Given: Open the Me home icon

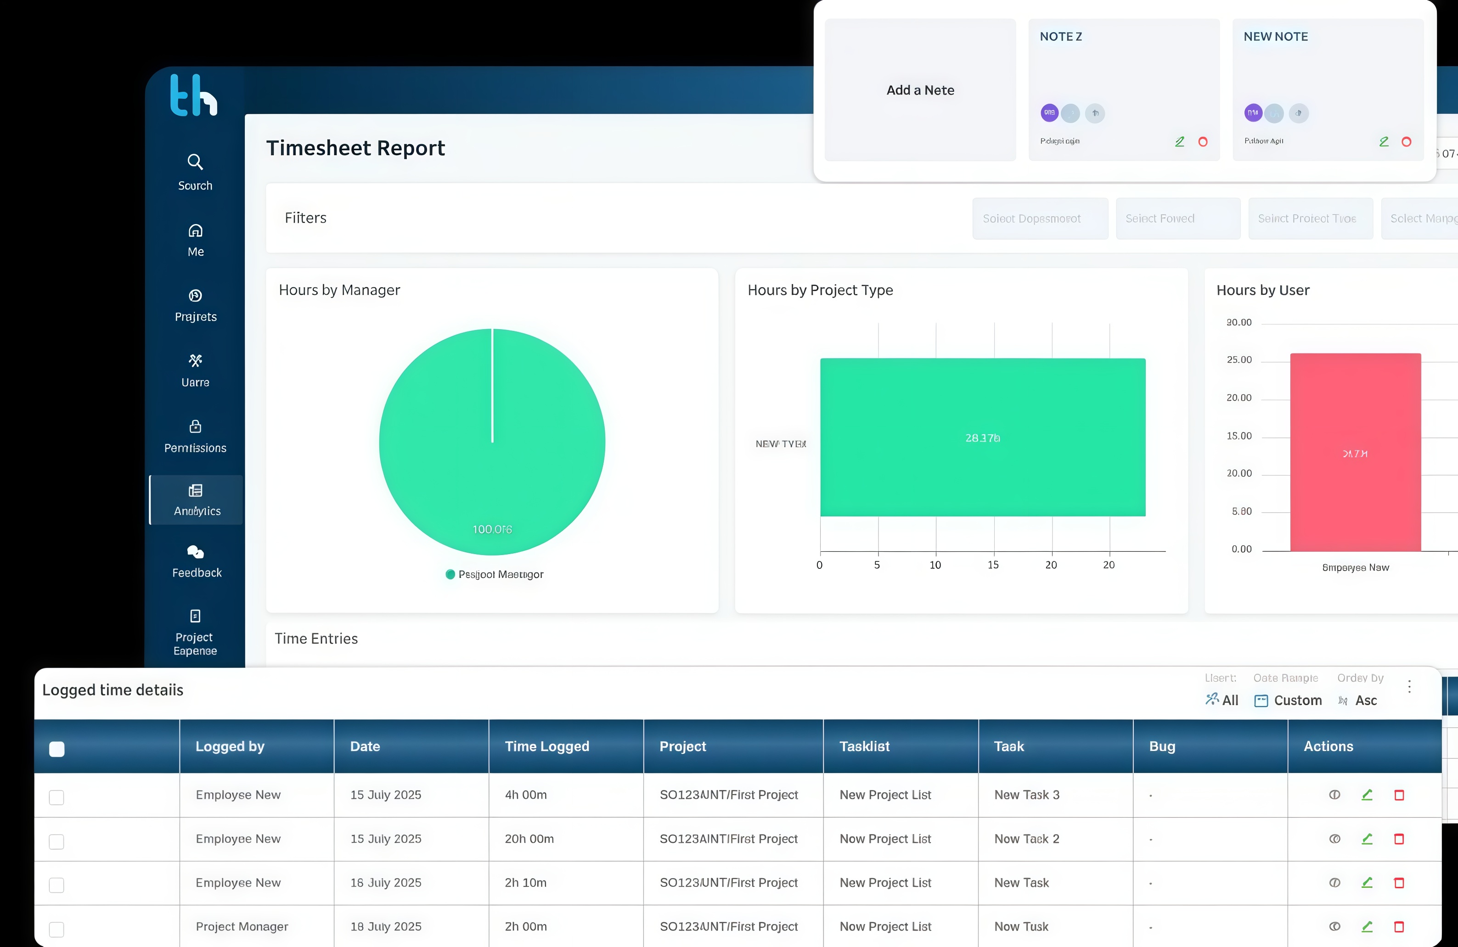Looking at the screenshot, I should pyautogui.click(x=195, y=231).
